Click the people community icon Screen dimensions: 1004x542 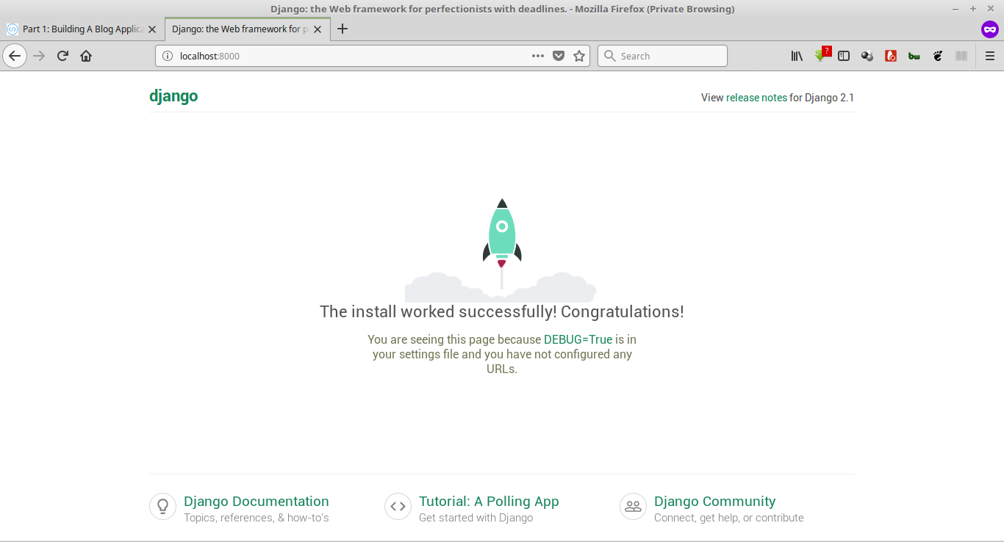click(x=633, y=506)
